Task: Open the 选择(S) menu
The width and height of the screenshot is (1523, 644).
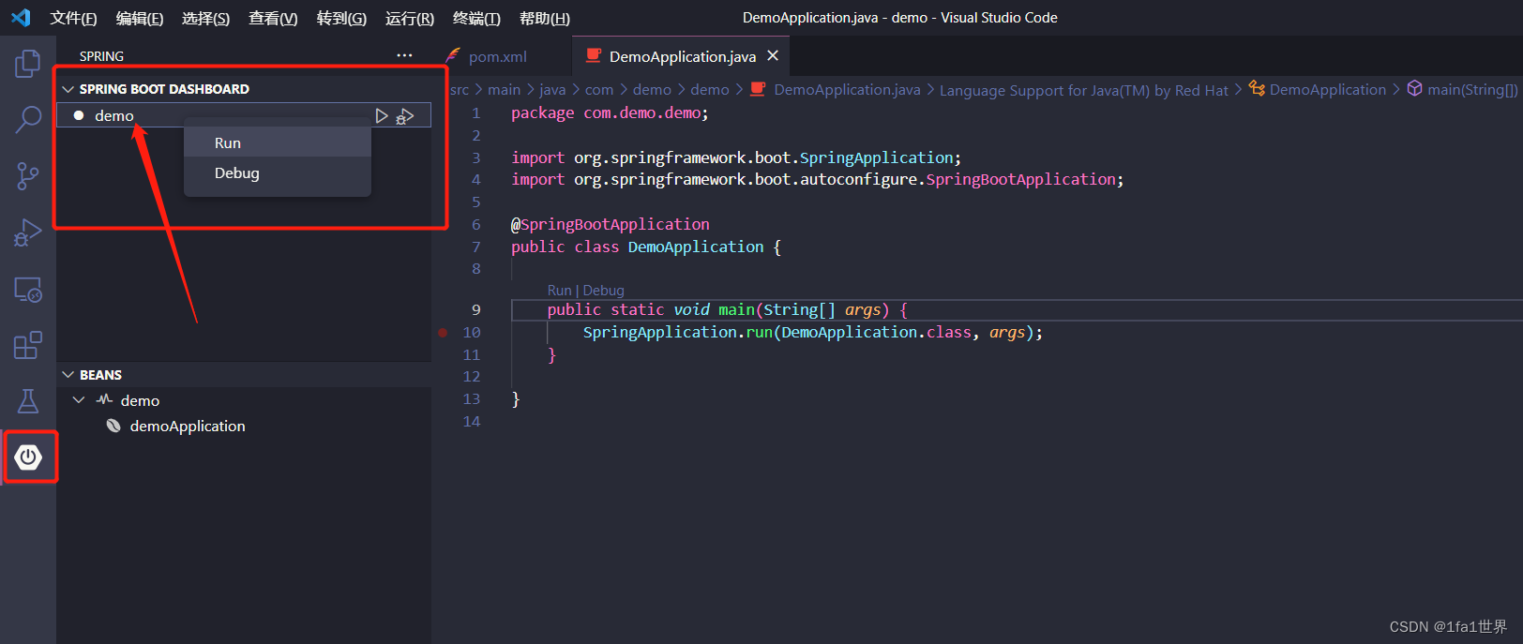Action: (x=205, y=18)
